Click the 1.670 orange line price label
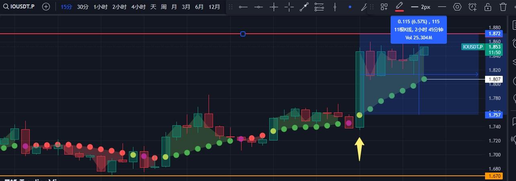This screenshot has height=181, width=516. 493,176
